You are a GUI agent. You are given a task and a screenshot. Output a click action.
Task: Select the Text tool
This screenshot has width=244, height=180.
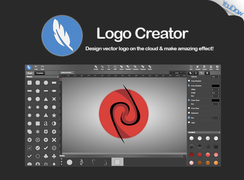[109, 68]
